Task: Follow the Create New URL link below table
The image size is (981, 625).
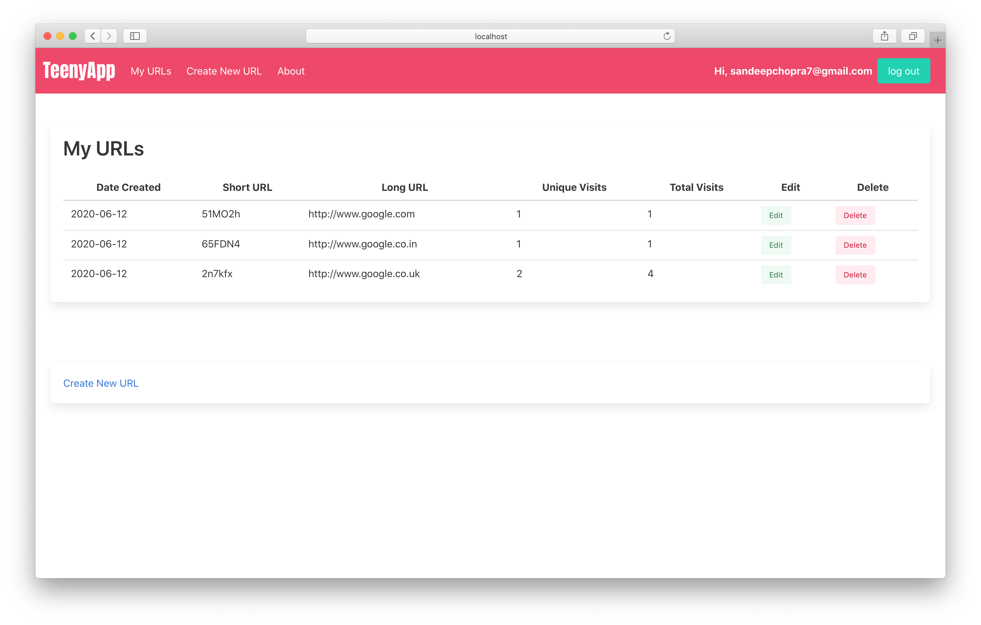Action: click(x=101, y=383)
